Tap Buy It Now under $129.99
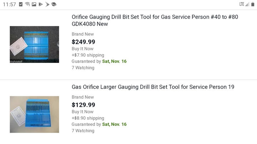Image resolution: width=257 pixels, height=144 pixels. pyautogui.click(x=82, y=112)
